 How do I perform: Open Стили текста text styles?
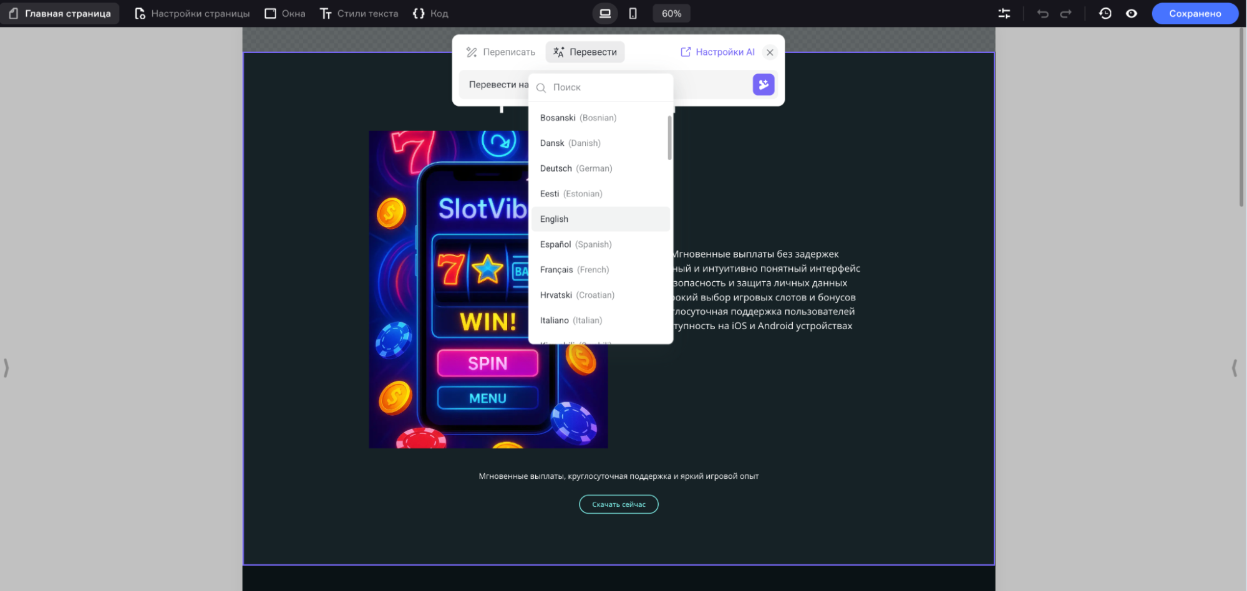pos(359,13)
